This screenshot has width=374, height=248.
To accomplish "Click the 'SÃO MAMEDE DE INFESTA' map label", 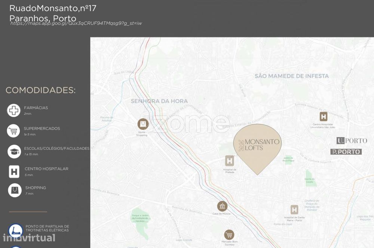I will 292,76.
